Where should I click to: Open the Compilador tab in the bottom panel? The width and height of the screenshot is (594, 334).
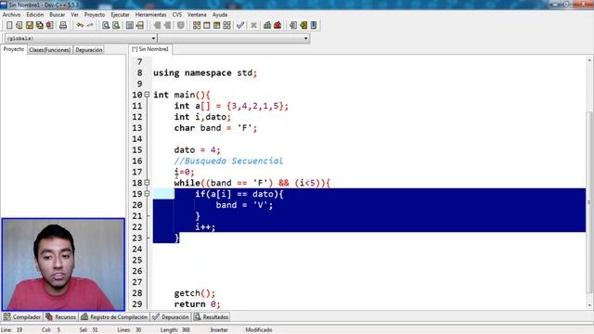point(22,317)
